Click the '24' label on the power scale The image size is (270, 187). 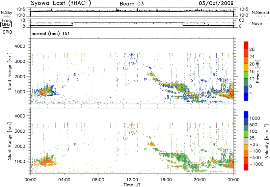pyautogui.click(x=252, y=57)
